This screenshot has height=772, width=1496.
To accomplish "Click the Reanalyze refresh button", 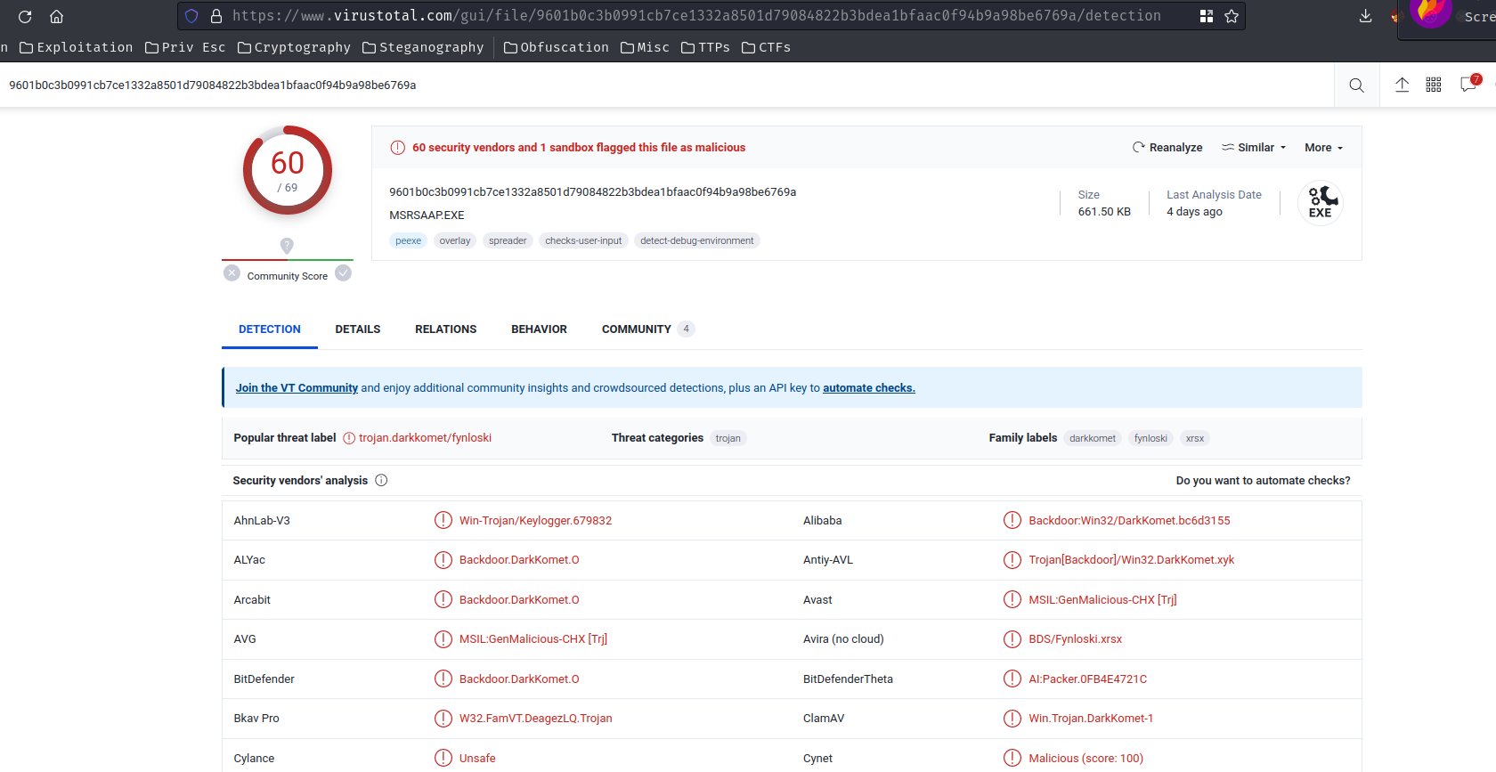I will 1167,148.
